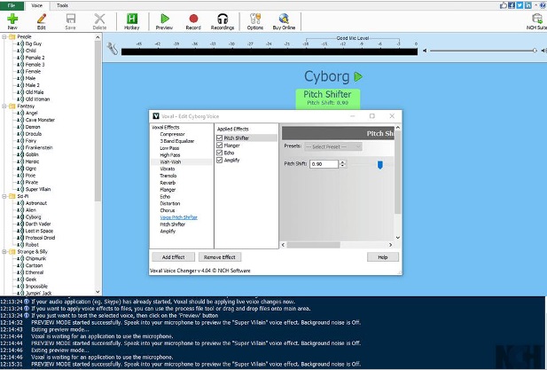Switch to the Tools tab
Screen dimensions: 547x370
pyautogui.click(x=62, y=5)
